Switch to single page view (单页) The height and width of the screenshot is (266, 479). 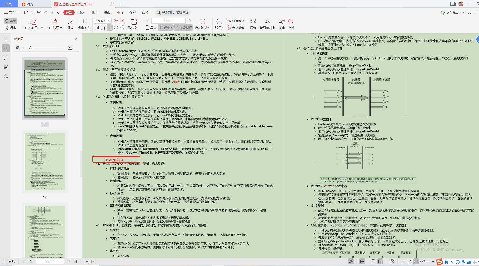151,28
